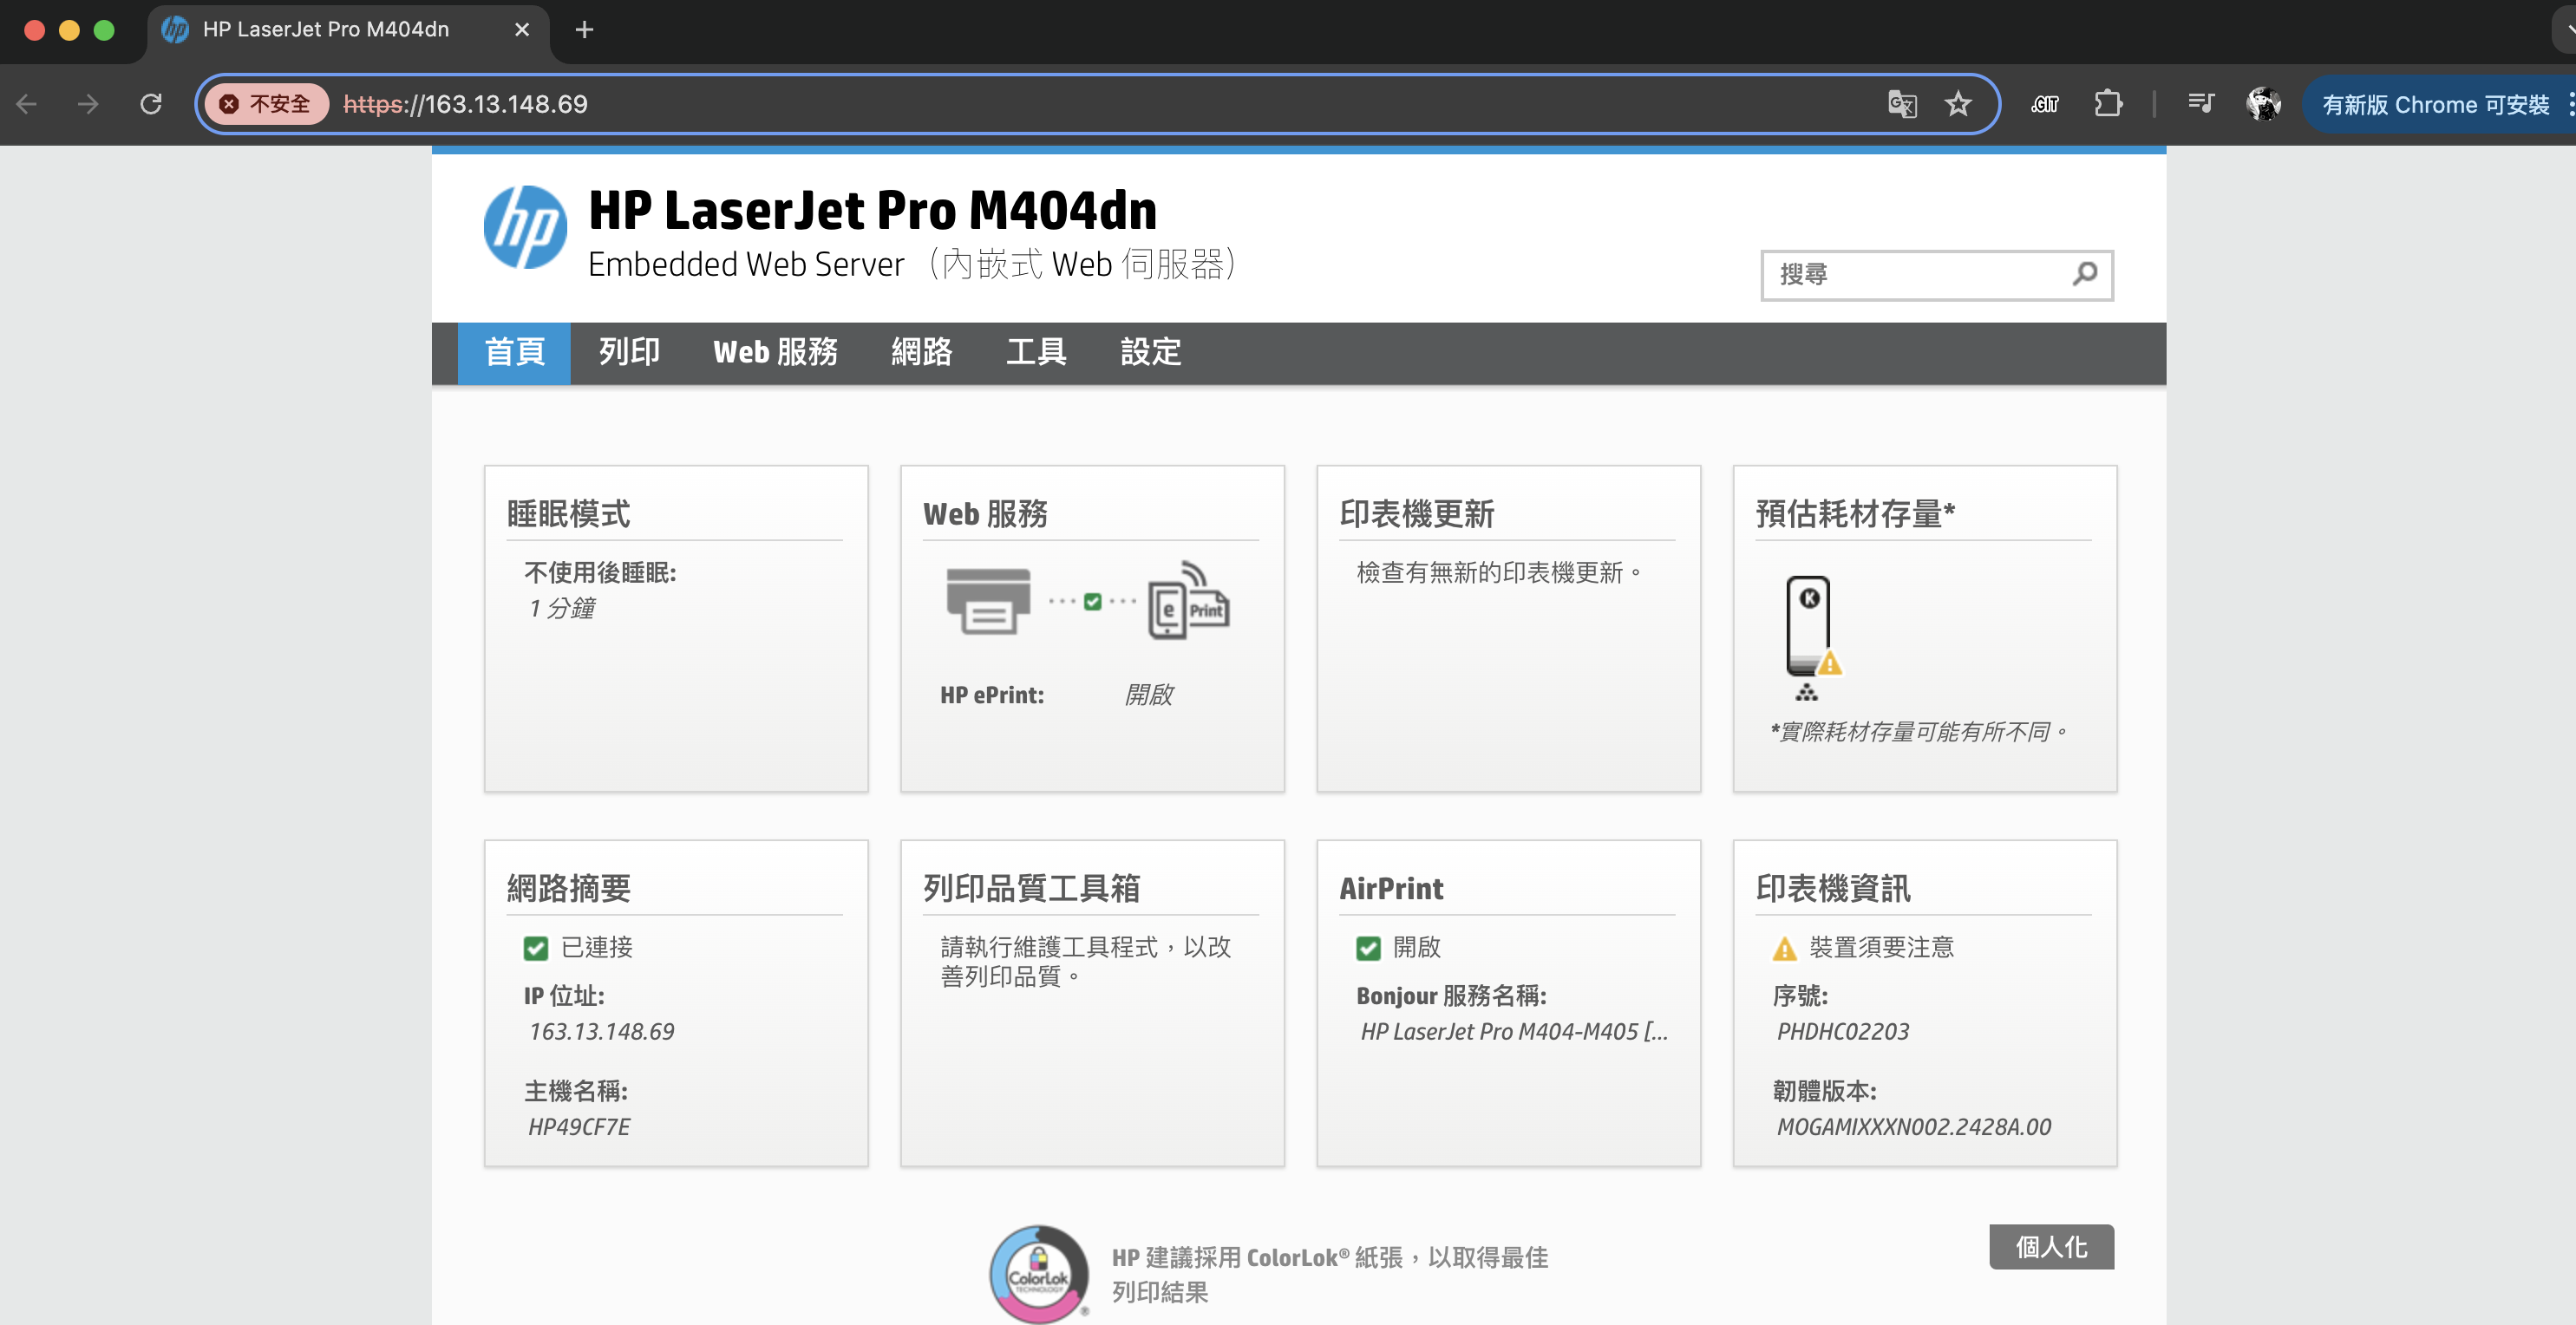Screen dimensions: 2576x1325
Task: Click the printer icon in Web 服務 card
Action: 988,600
